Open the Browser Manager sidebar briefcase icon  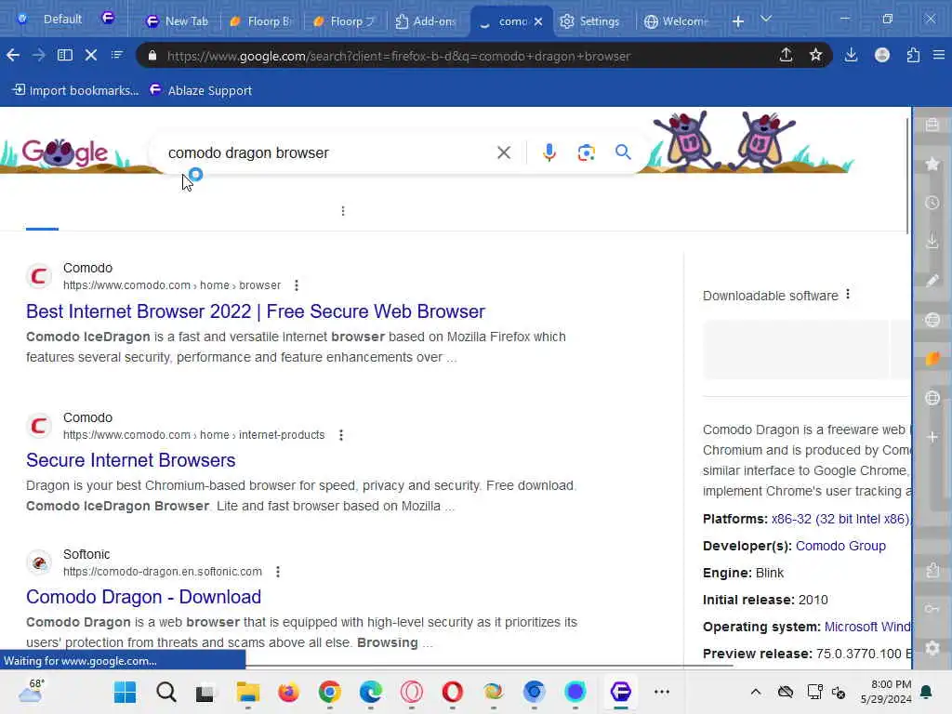932,126
